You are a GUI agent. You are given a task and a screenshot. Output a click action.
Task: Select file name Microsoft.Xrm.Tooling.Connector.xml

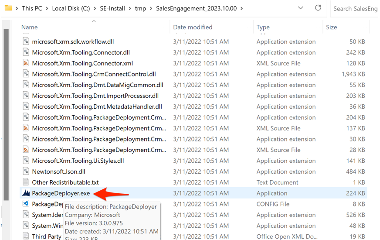[x=82, y=63]
